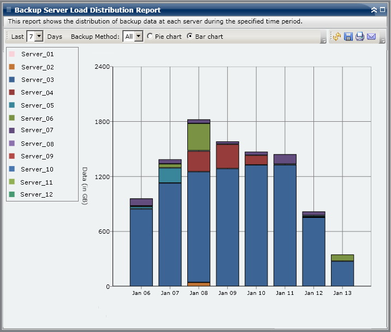Click the green Server_06 segment on Jan 08 bar

click(x=199, y=137)
